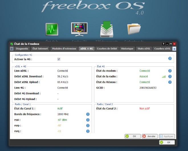Click the OK button beside Annuler
Screen dimensions: 188x151
pyautogui.click(x=132, y=136)
